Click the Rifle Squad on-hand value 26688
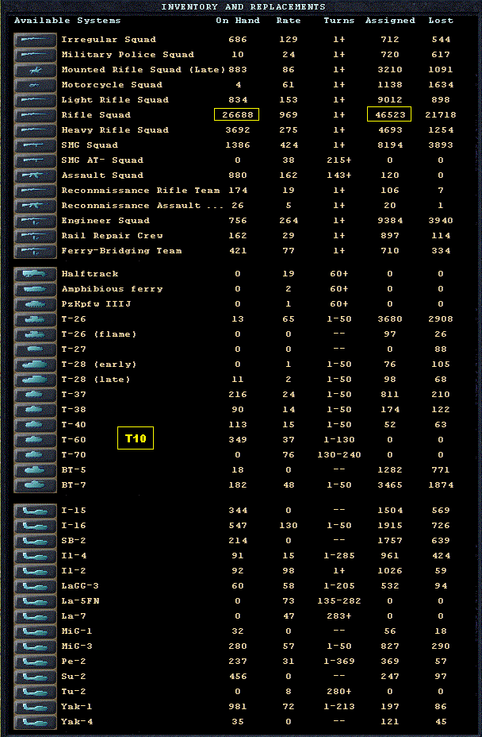Screen dimensions: 482x737 238,115
